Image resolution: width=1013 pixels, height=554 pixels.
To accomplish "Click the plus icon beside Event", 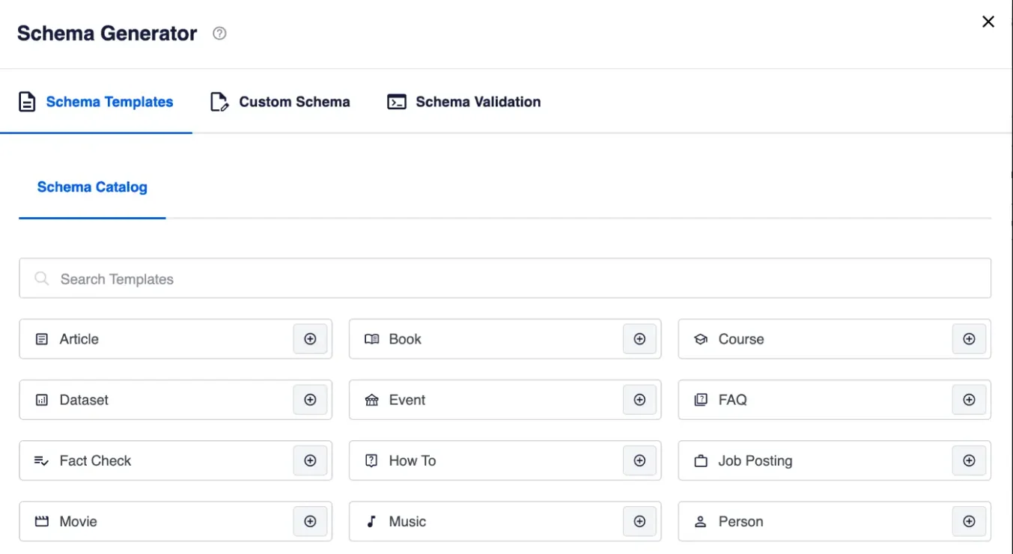I will click(639, 400).
